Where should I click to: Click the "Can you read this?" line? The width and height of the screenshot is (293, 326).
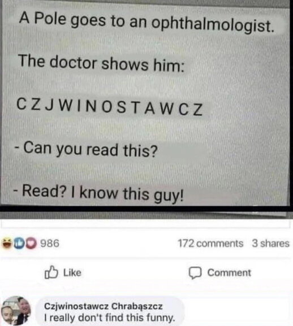[86, 150]
